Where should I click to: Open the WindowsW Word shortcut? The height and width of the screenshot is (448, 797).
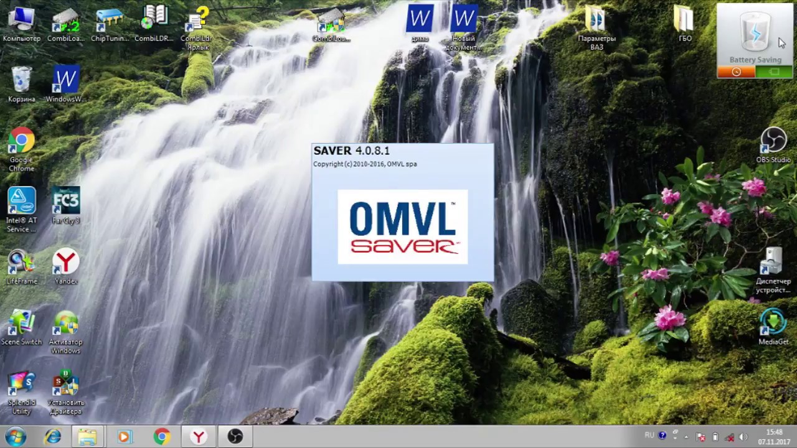tap(66, 85)
